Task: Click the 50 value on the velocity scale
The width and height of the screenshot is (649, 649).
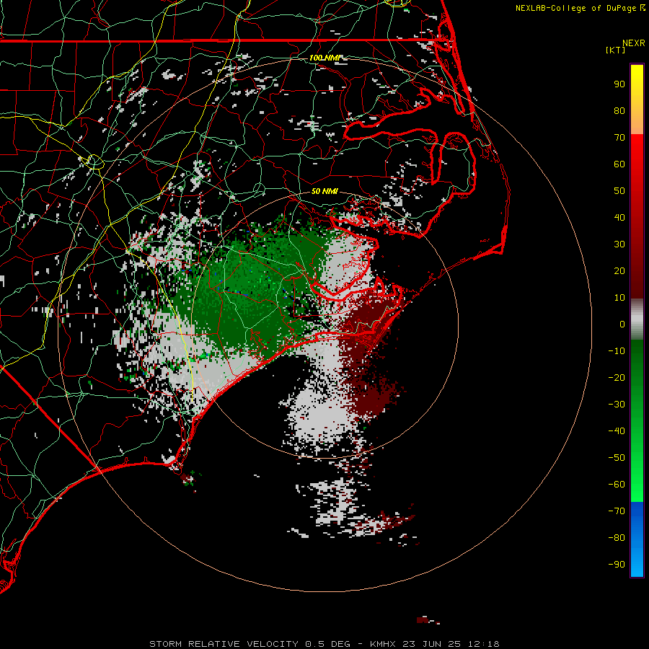Action: 619,191
